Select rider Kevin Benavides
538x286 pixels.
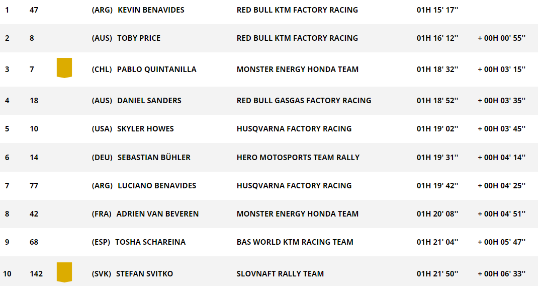151,10
